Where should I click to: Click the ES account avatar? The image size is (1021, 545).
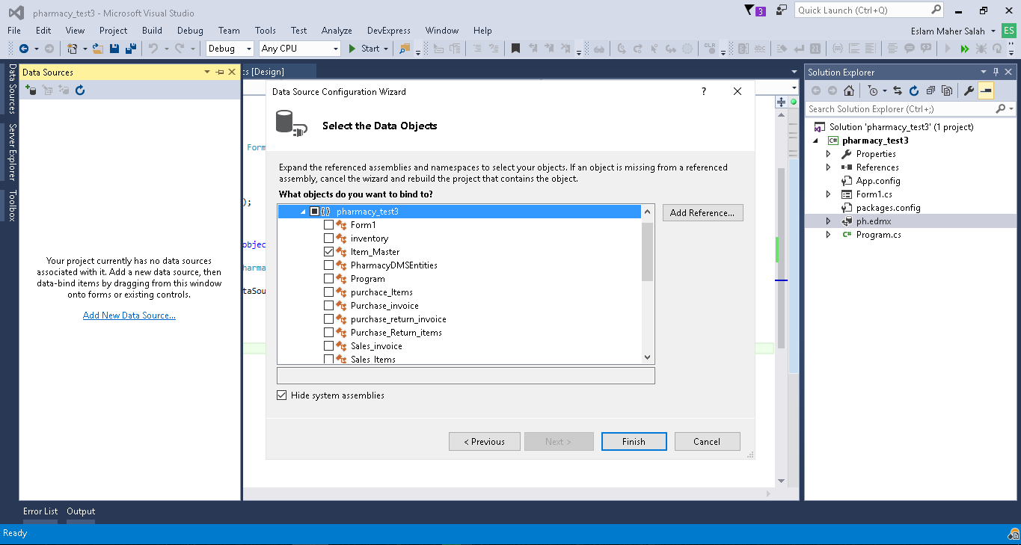pyautogui.click(x=1008, y=31)
